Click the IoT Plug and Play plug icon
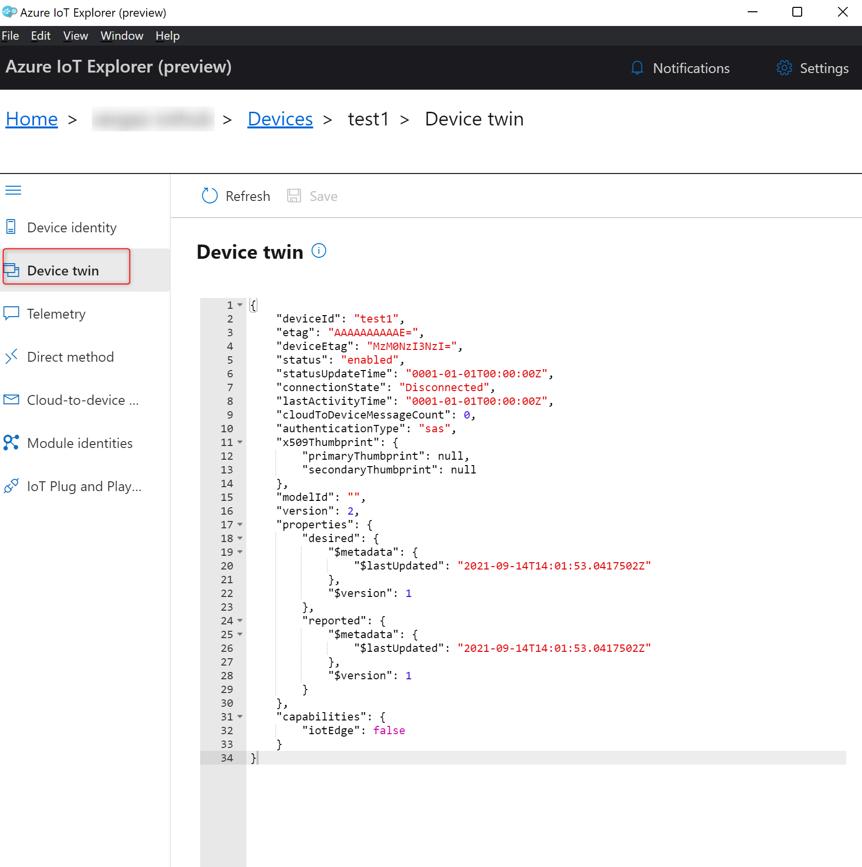862x867 pixels. point(11,486)
